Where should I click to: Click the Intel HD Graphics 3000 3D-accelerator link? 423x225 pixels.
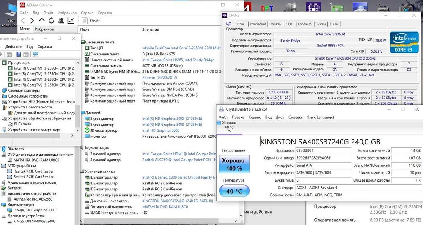160,130
